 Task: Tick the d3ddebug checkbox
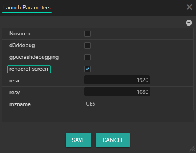(87, 46)
